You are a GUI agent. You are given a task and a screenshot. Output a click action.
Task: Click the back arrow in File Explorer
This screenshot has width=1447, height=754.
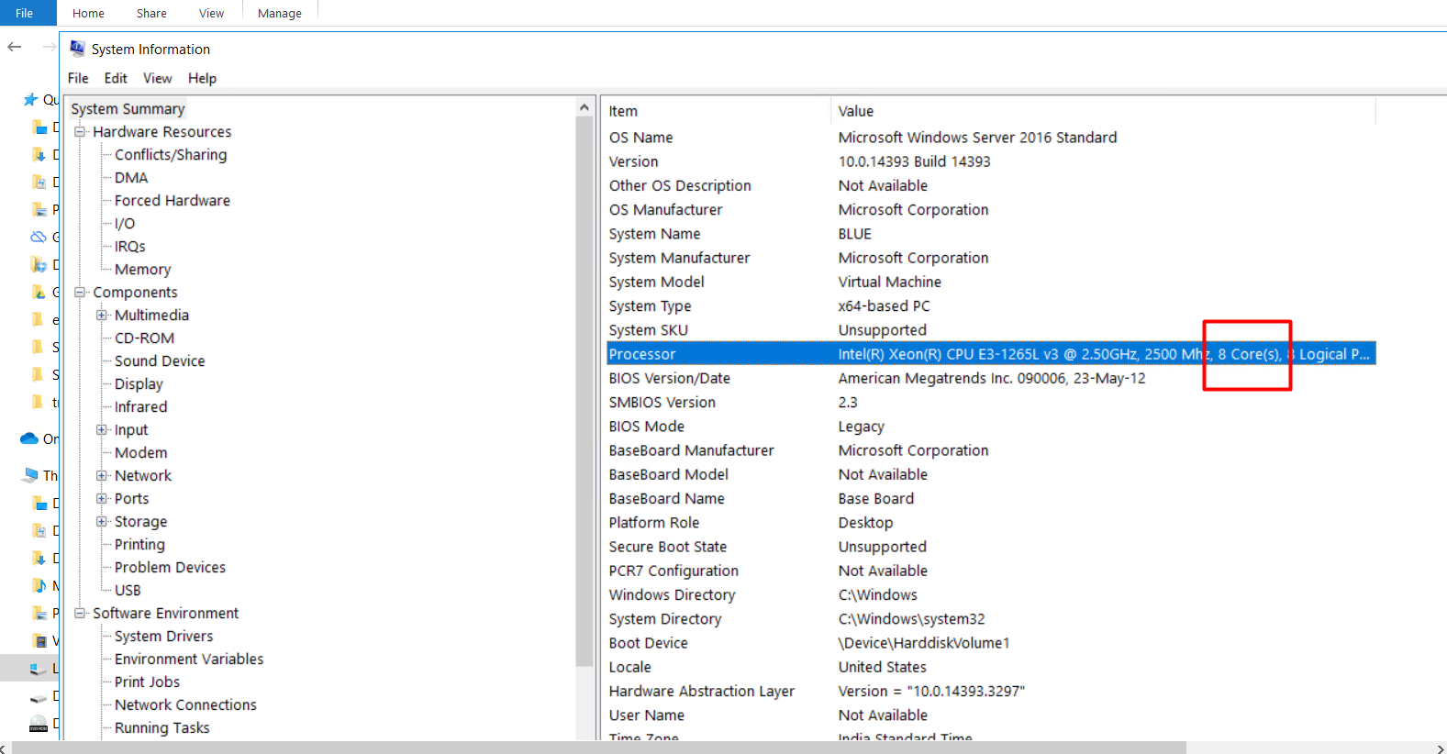point(15,47)
